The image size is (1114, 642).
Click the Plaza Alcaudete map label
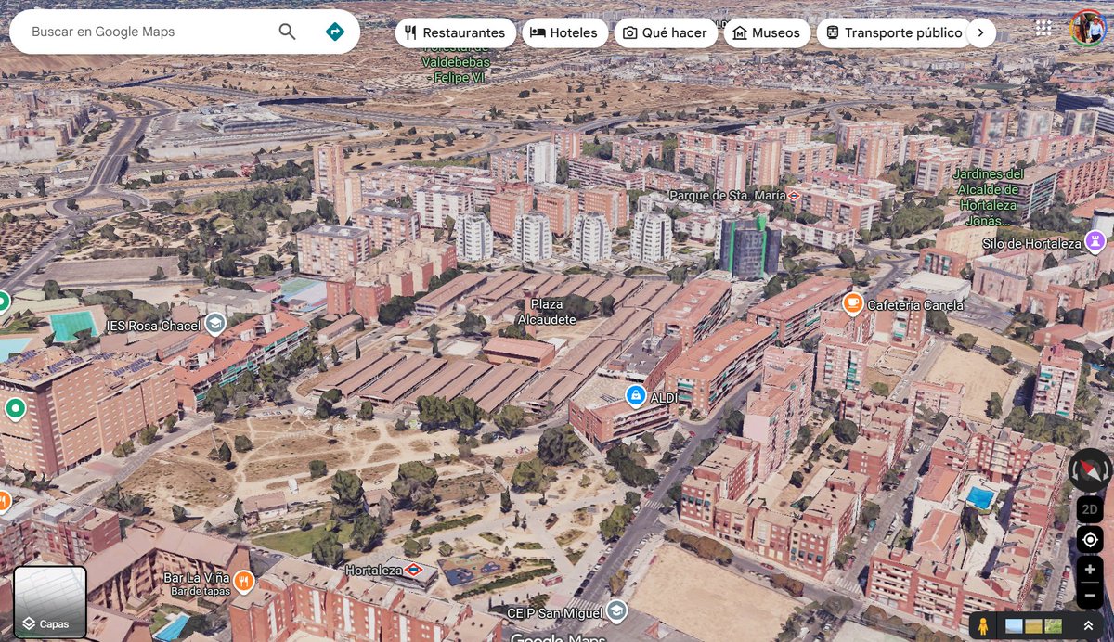(x=547, y=312)
